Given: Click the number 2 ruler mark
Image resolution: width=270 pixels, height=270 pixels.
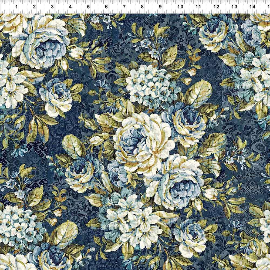Looking at the screenshot, I should [34, 7].
